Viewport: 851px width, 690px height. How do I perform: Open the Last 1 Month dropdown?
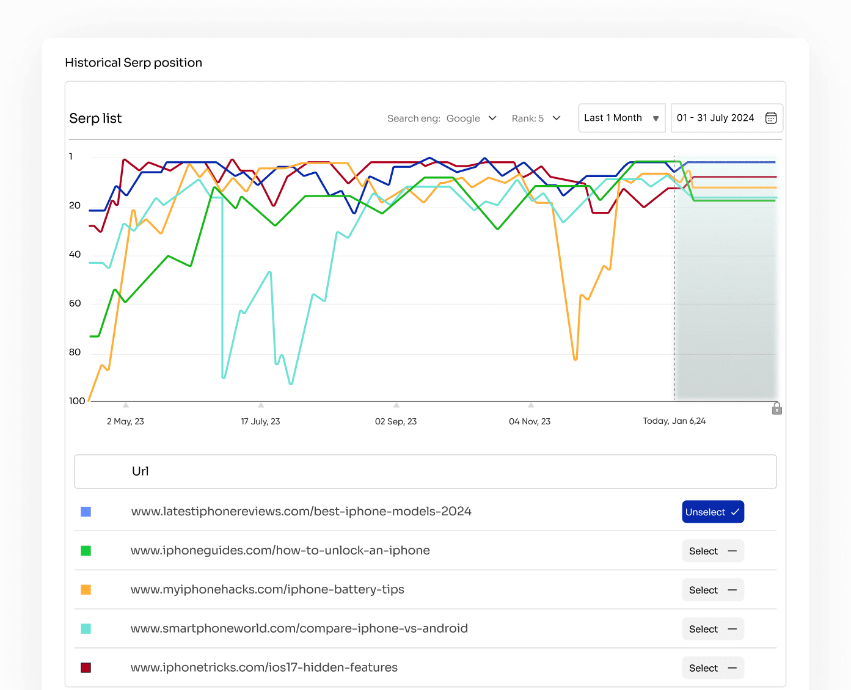coord(621,118)
